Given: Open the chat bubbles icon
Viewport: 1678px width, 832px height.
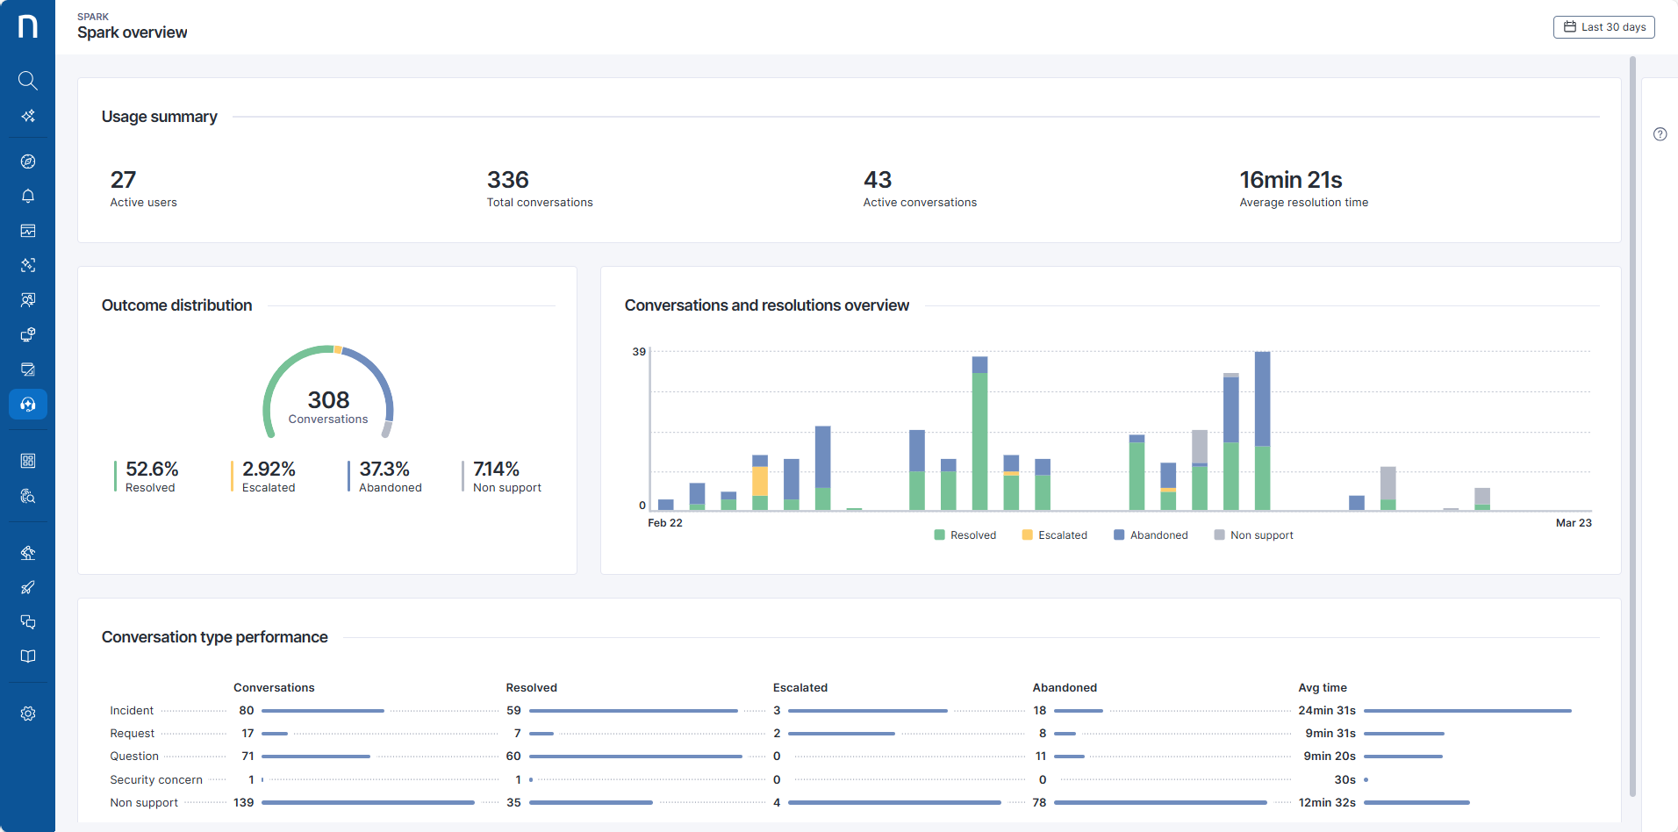Looking at the screenshot, I should (x=28, y=622).
